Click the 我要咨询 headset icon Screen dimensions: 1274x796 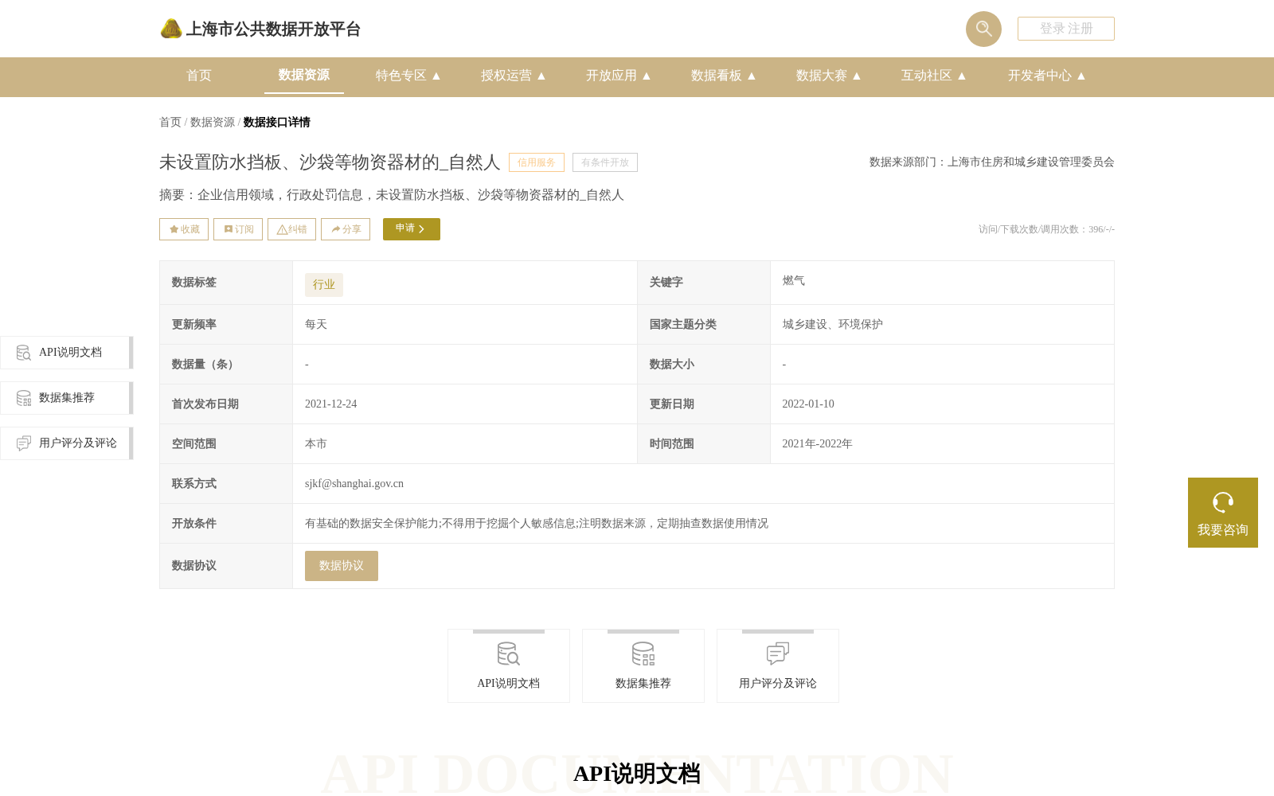click(1223, 502)
